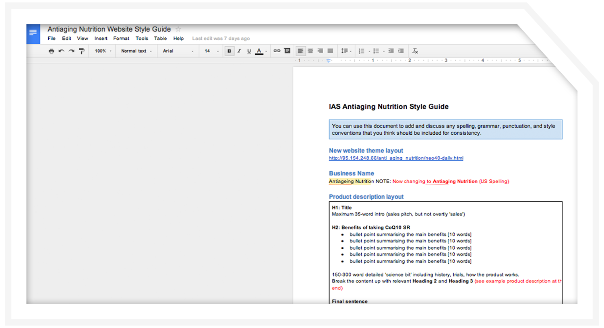
Task: Click the document title to rename it
Action: pos(109,29)
